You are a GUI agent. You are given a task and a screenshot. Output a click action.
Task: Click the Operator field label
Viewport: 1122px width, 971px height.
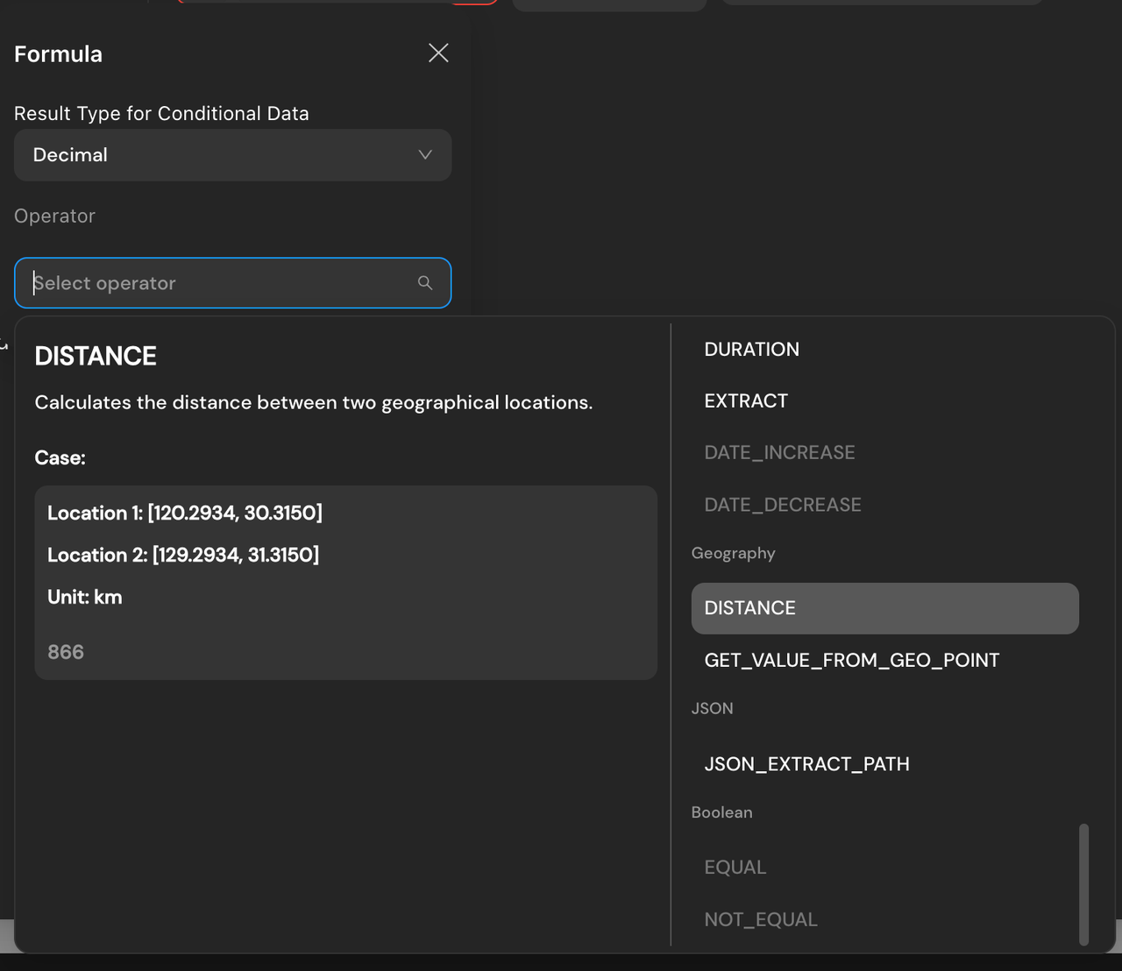tap(54, 216)
